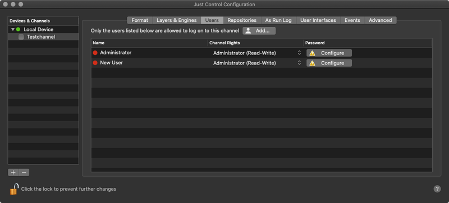The width and height of the screenshot is (449, 203).
Task: Click the warning triangle in the Administrator row
Action: click(312, 53)
